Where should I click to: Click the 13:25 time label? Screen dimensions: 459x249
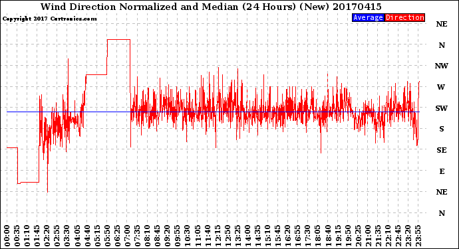point(238,236)
